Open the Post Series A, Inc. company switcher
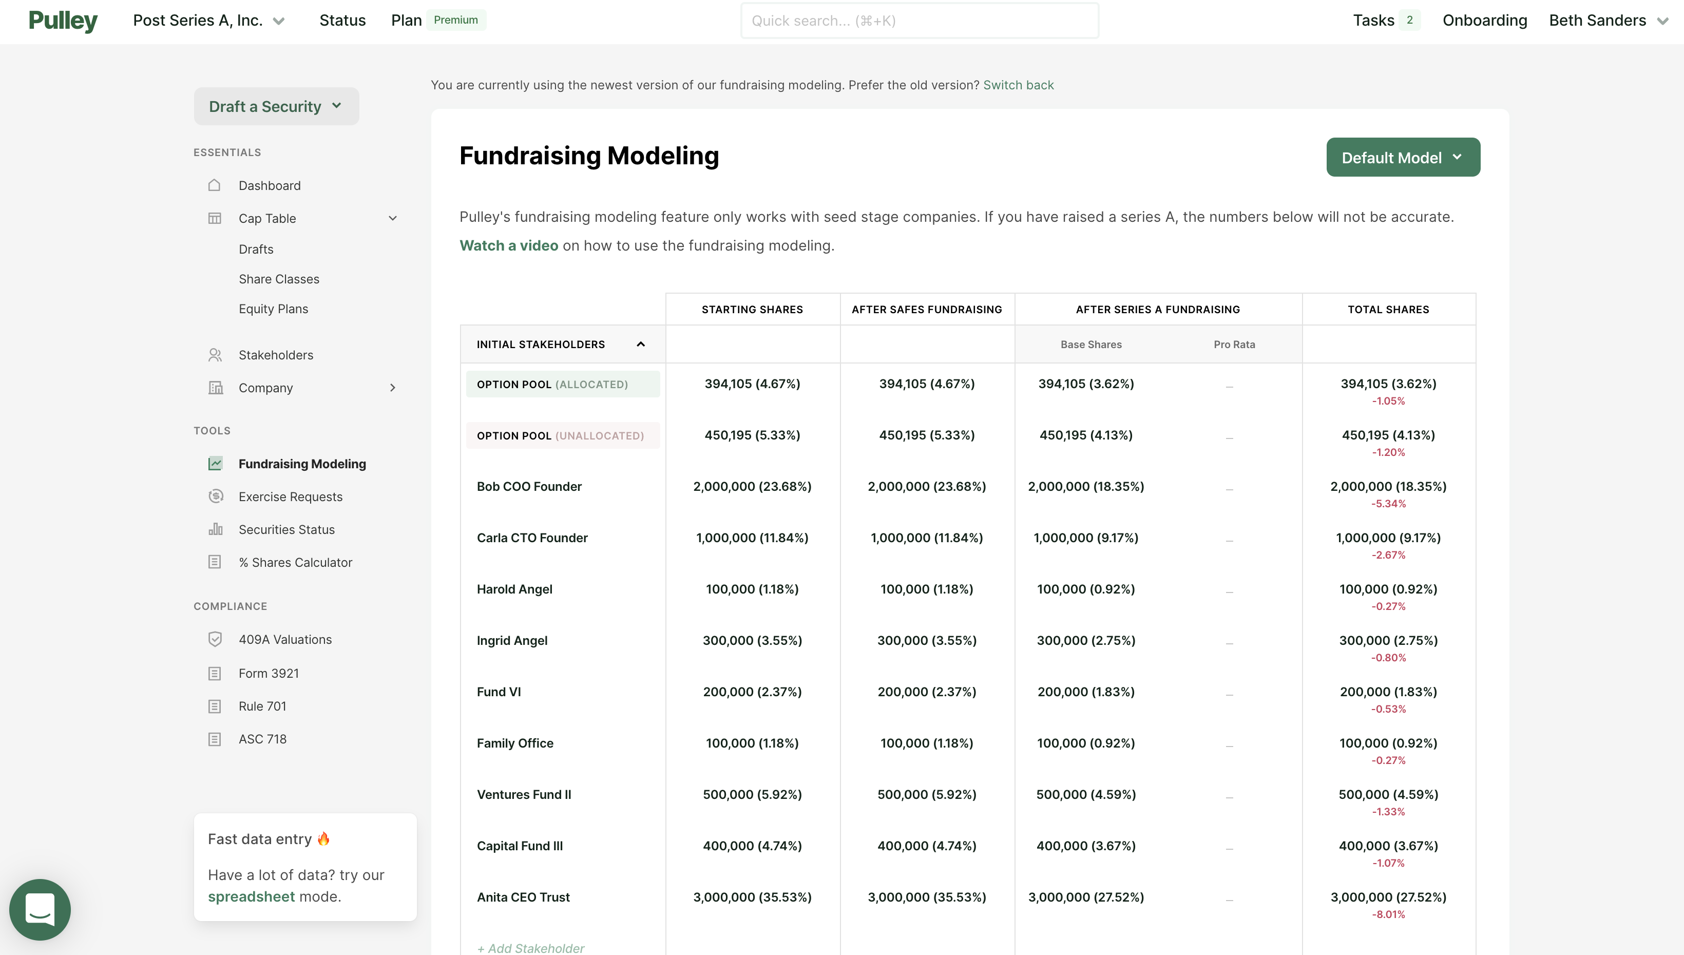 pos(208,21)
